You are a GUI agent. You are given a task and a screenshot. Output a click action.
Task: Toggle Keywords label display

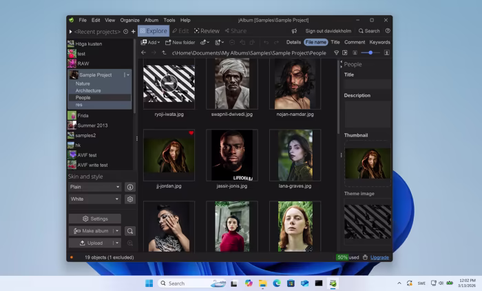(x=379, y=42)
